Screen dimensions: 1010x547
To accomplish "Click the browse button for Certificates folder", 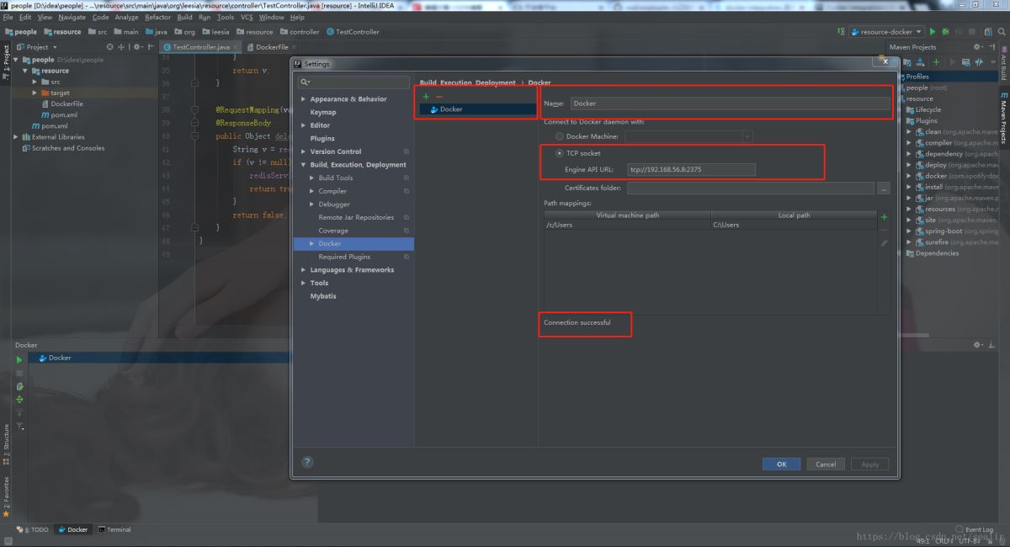I will (x=884, y=189).
